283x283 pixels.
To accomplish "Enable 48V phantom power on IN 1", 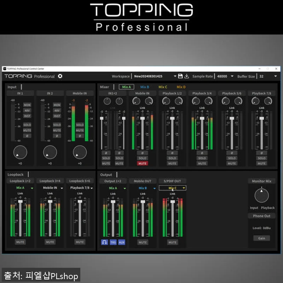I will click(x=27, y=110).
